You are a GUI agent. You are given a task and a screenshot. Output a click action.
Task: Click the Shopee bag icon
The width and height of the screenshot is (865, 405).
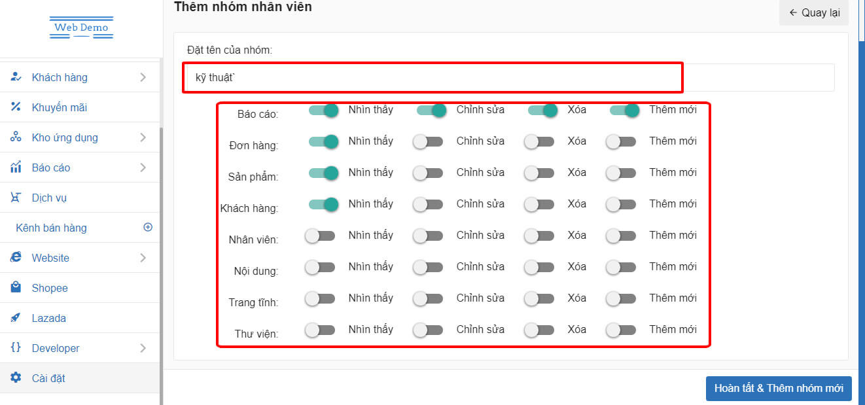click(x=16, y=288)
